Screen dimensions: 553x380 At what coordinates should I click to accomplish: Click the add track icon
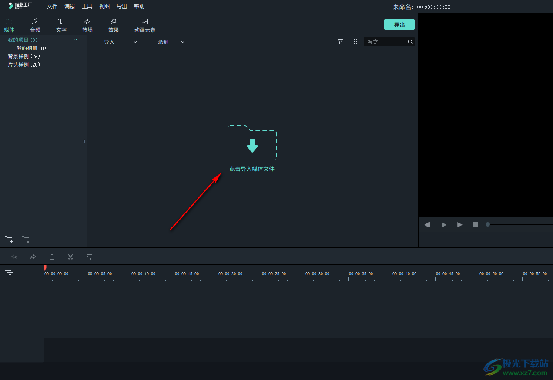(x=9, y=273)
